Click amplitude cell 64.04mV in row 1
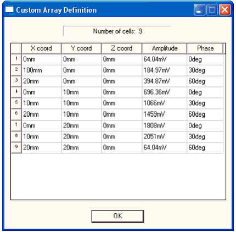 pos(164,59)
